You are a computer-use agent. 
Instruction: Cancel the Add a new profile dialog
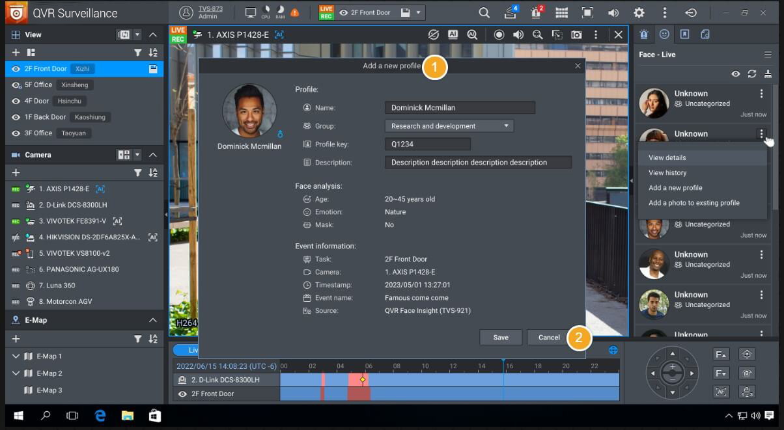coord(548,337)
